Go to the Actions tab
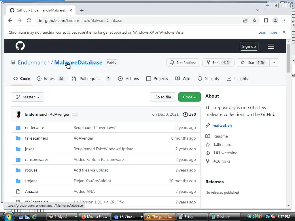Screen dimensions: 295x221 128,79
